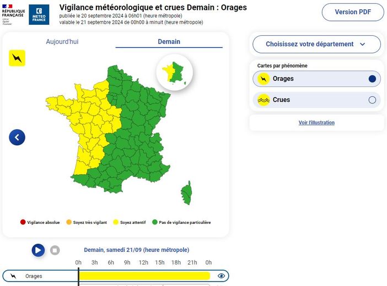Switch to the Demain tab

click(x=169, y=41)
